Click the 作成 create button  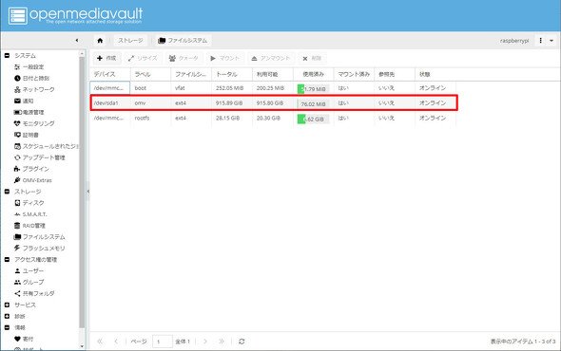[106, 58]
